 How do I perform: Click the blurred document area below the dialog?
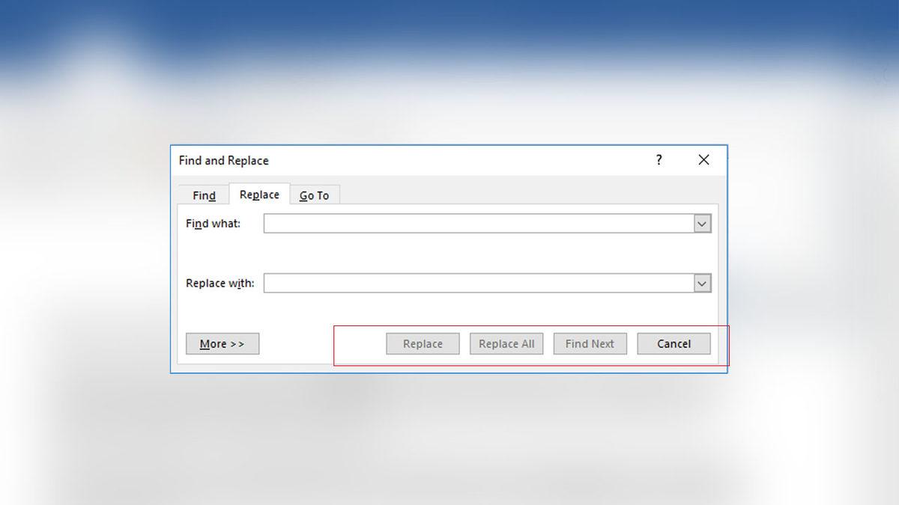(x=449, y=441)
